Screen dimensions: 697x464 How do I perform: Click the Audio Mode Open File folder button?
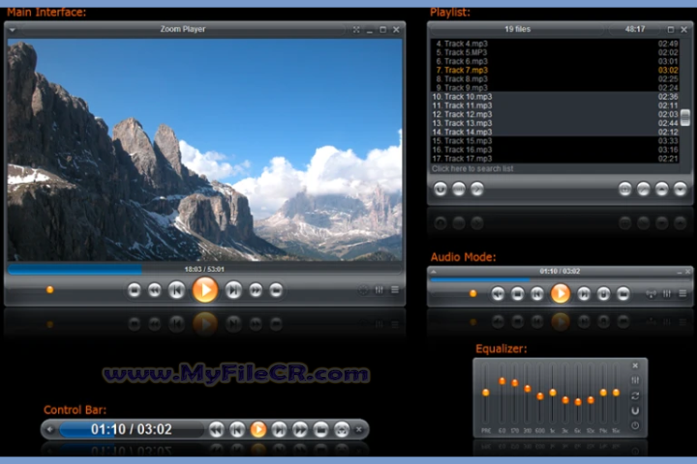pos(623,294)
